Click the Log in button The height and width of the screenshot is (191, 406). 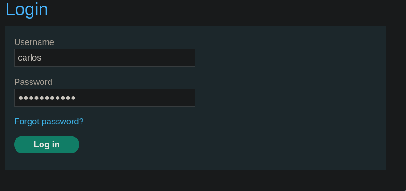47,145
